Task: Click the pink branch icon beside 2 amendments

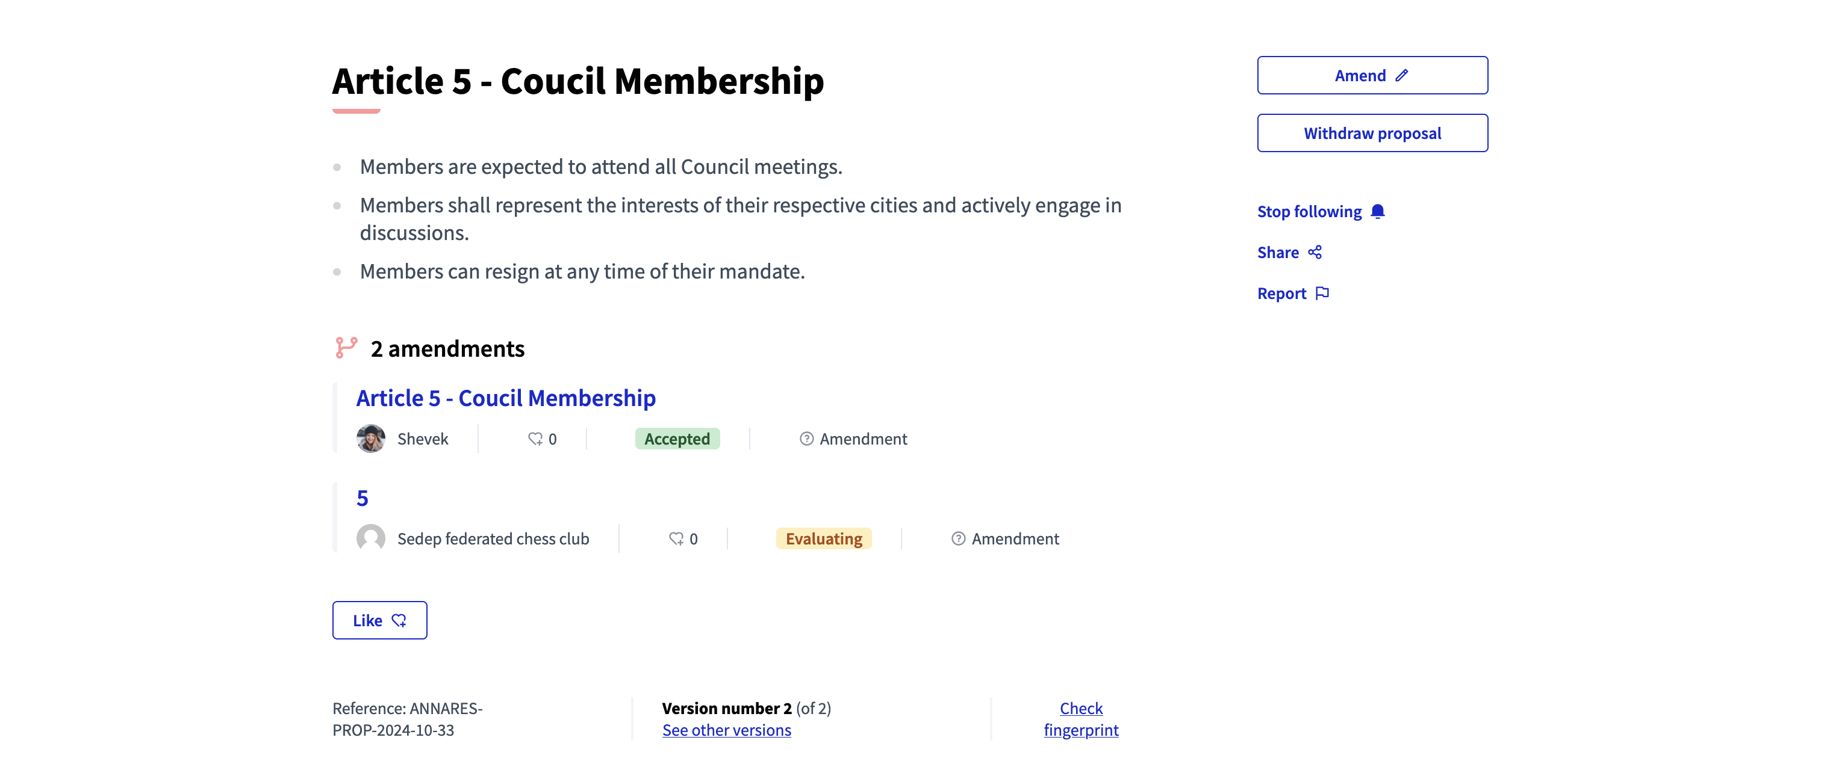Action: click(x=345, y=347)
